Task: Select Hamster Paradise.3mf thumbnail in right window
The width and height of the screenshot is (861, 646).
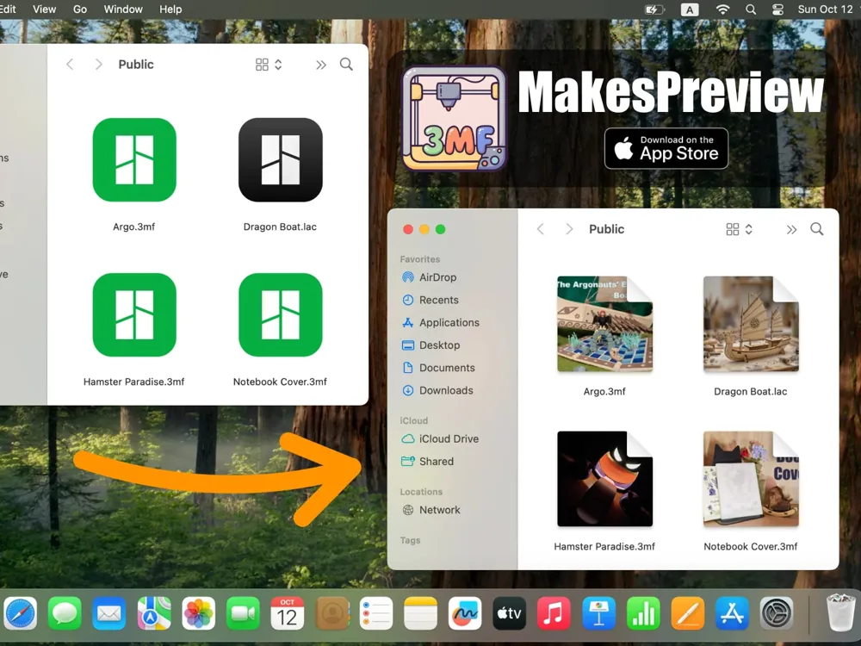Action: click(x=604, y=479)
